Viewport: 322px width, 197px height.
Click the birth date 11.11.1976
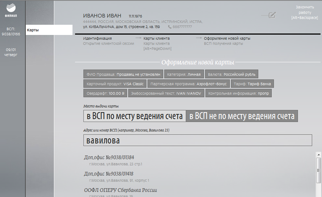point(136,16)
